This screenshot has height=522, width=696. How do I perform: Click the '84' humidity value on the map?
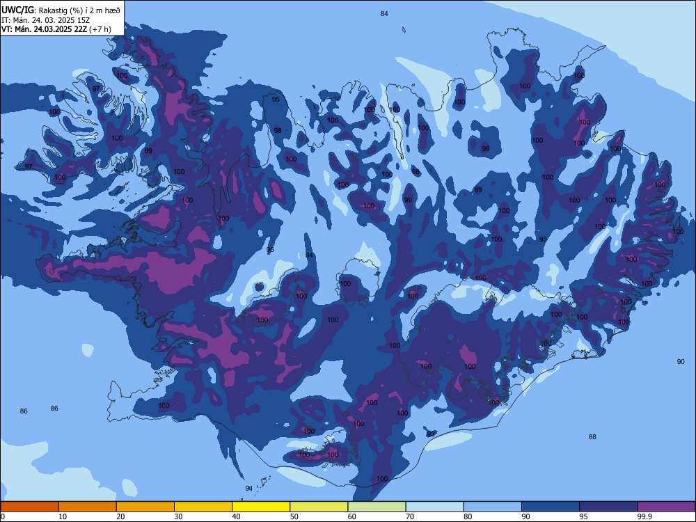point(384,14)
